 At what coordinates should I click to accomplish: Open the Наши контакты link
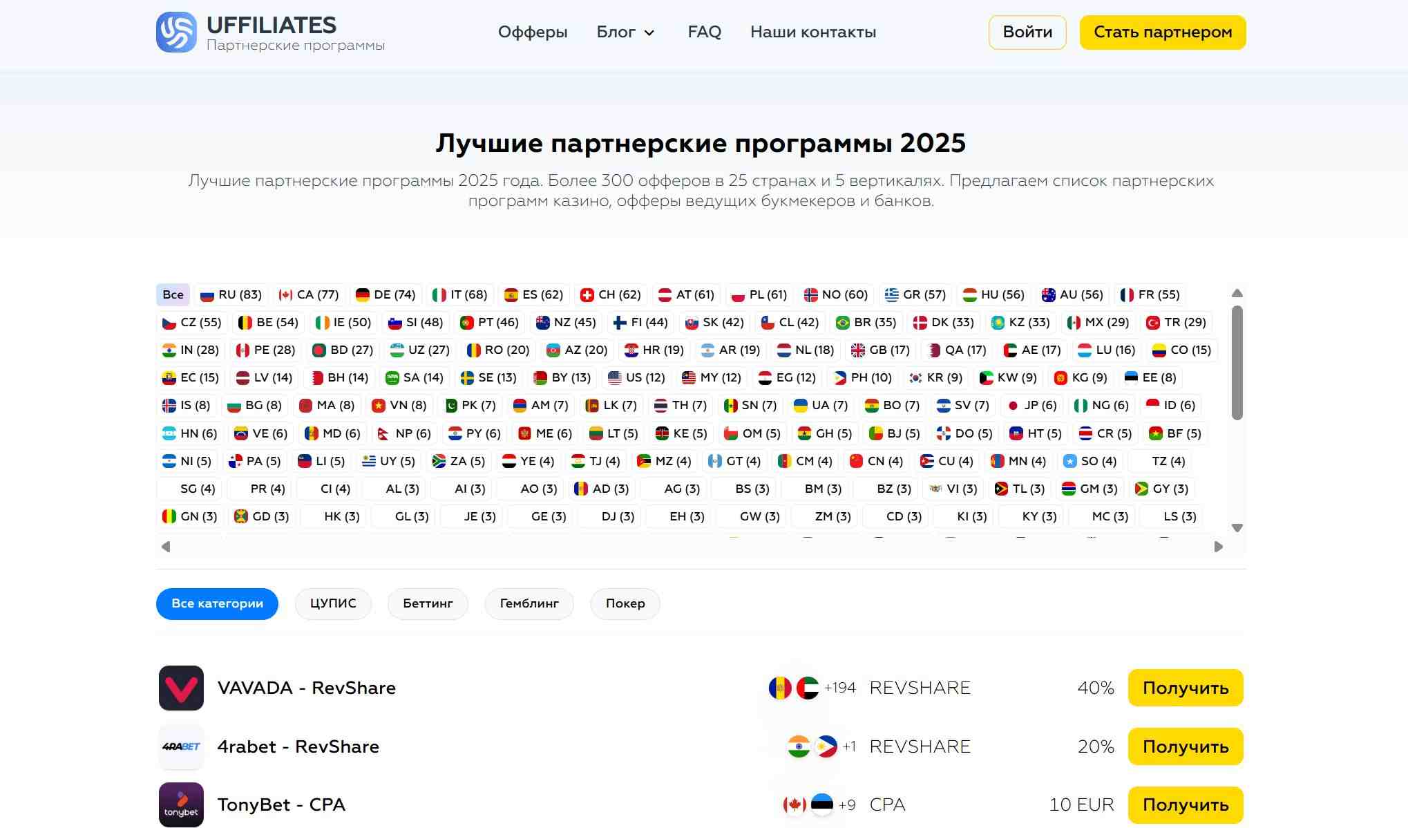pyautogui.click(x=813, y=32)
